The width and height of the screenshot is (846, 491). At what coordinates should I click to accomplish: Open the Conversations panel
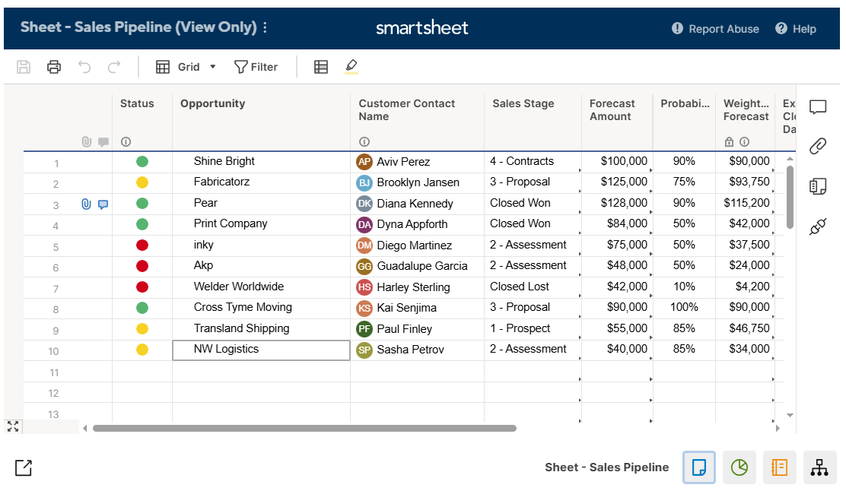click(817, 107)
